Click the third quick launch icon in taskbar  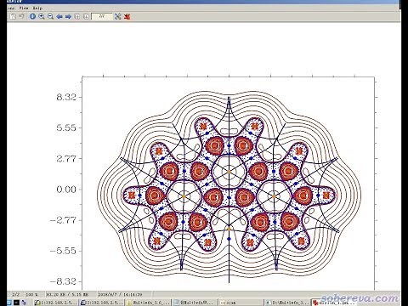pos(24,303)
